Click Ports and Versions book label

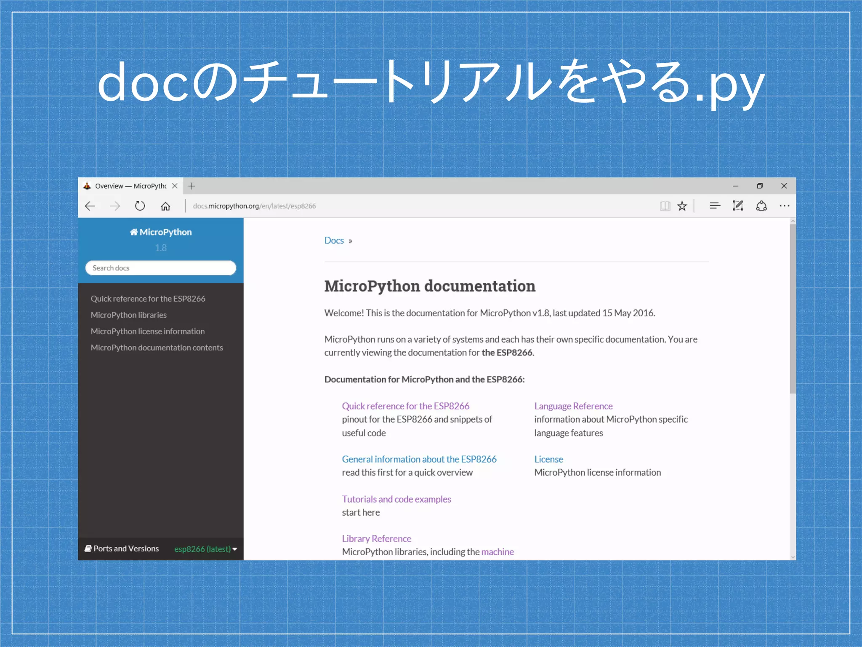pyautogui.click(x=122, y=548)
